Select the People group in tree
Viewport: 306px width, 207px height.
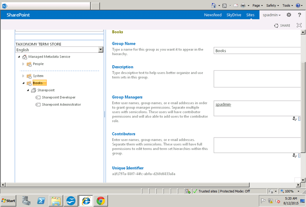pyautogui.click(x=38, y=64)
